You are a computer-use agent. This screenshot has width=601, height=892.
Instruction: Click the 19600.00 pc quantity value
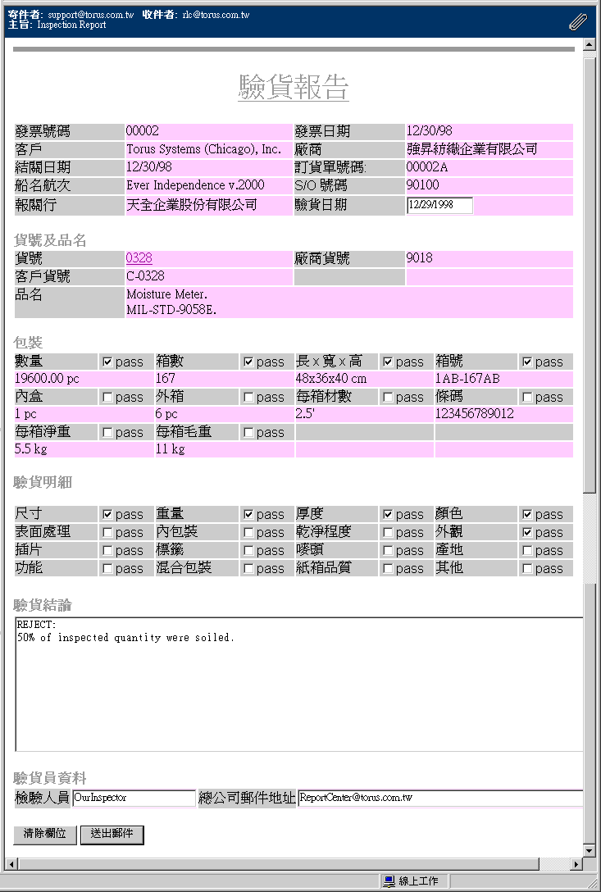(x=48, y=379)
